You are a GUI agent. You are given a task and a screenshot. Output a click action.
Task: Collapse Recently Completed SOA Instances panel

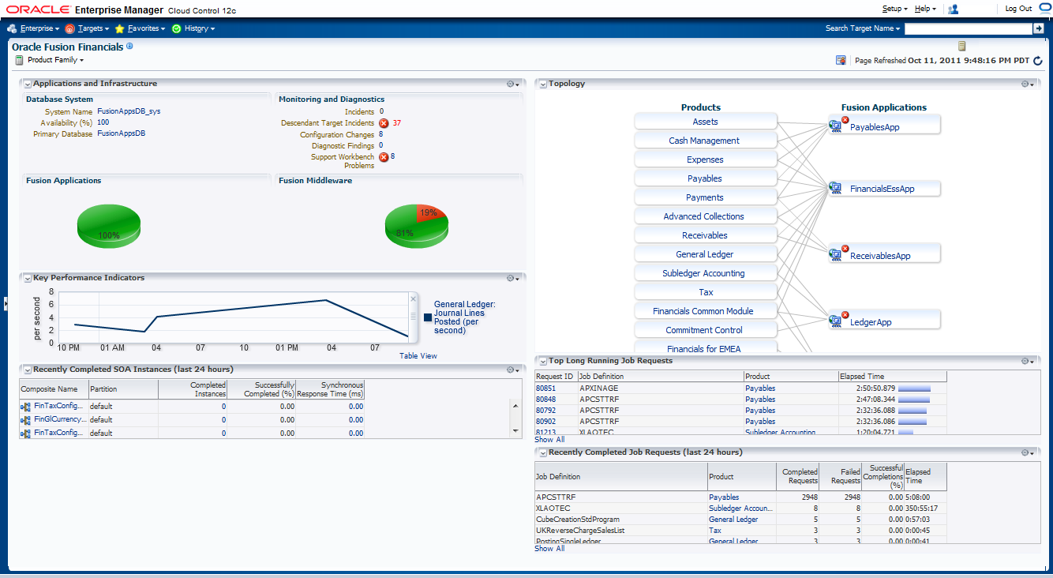[x=27, y=370]
